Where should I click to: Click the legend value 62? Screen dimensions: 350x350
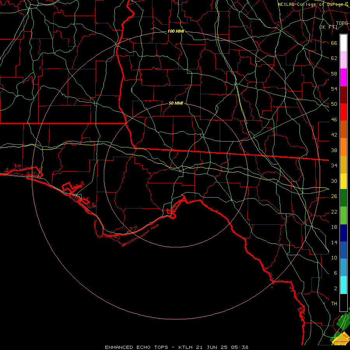tap(334, 58)
